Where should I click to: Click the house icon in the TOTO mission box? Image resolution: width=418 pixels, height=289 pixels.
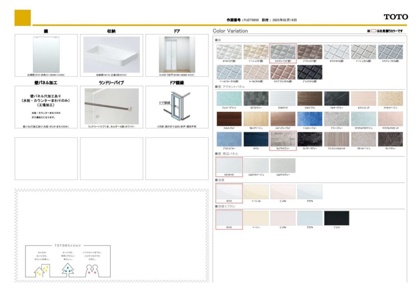pos(42,269)
